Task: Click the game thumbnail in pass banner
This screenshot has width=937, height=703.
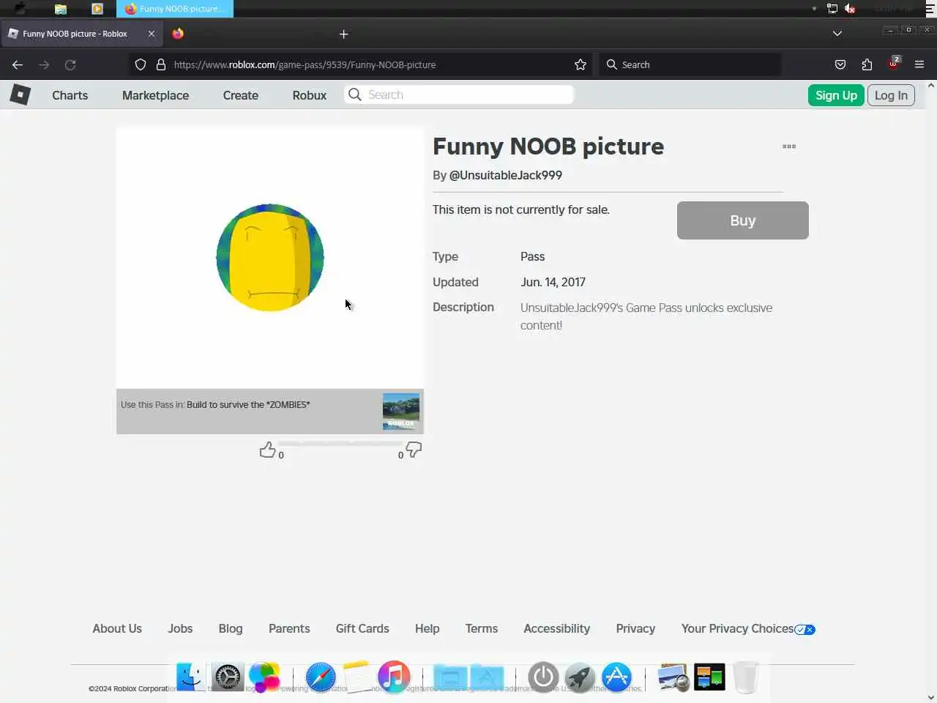Action: tap(401, 412)
